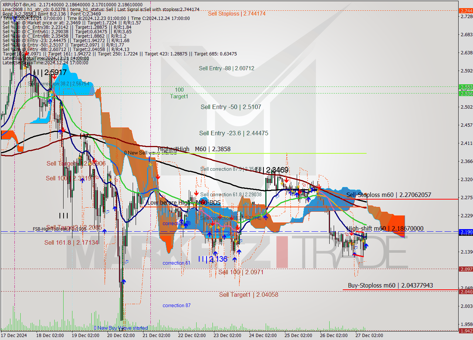Select the '18 Dec 02:00' time label

click(x=50, y=336)
